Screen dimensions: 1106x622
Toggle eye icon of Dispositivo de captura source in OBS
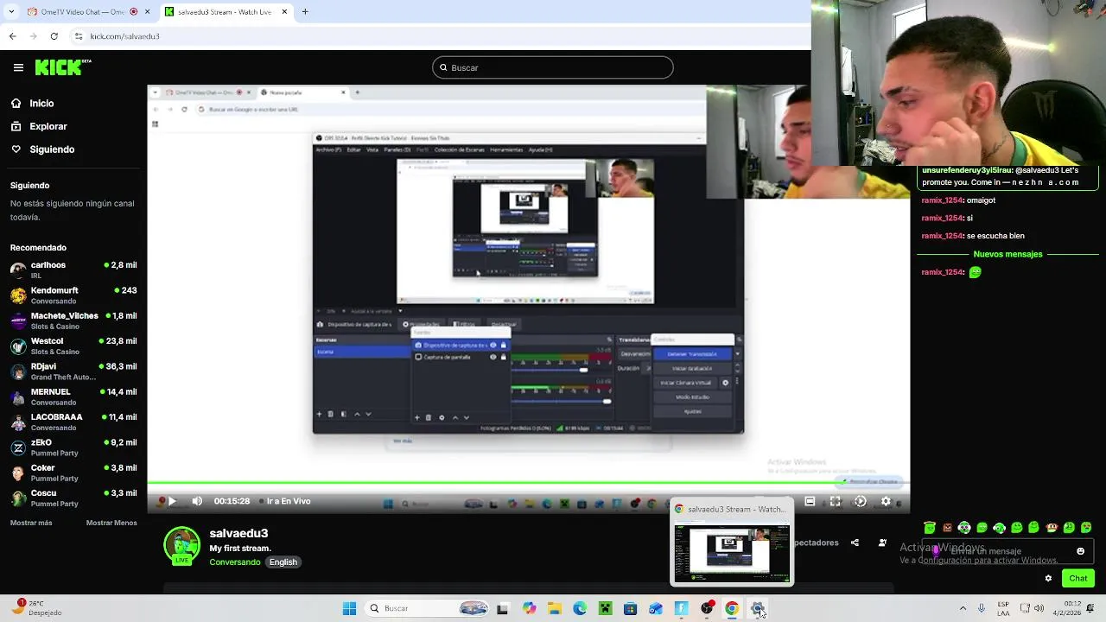[493, 346]
